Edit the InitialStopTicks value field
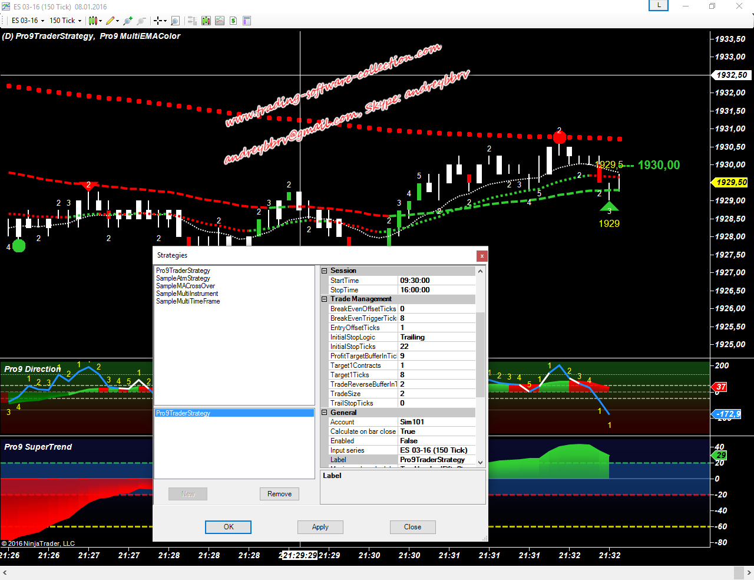The image size is (754, 580). click(x=436, y=347)
